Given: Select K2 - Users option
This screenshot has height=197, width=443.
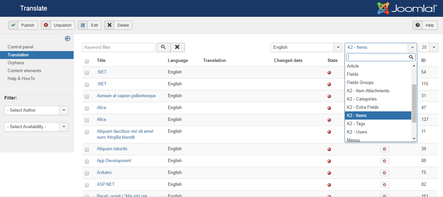Looking at the screenshot, I should coord(378,132).
